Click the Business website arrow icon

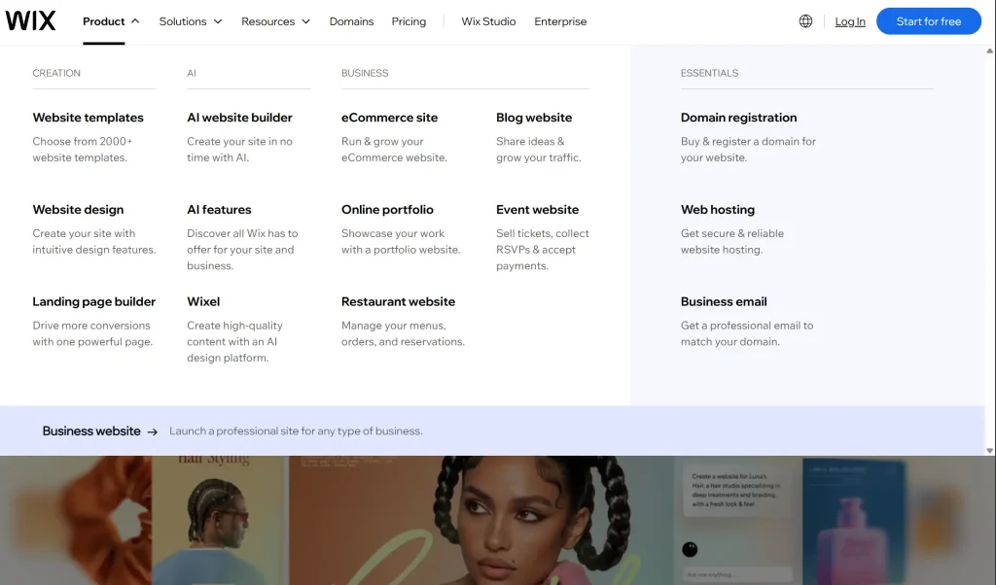click(153, 431)
